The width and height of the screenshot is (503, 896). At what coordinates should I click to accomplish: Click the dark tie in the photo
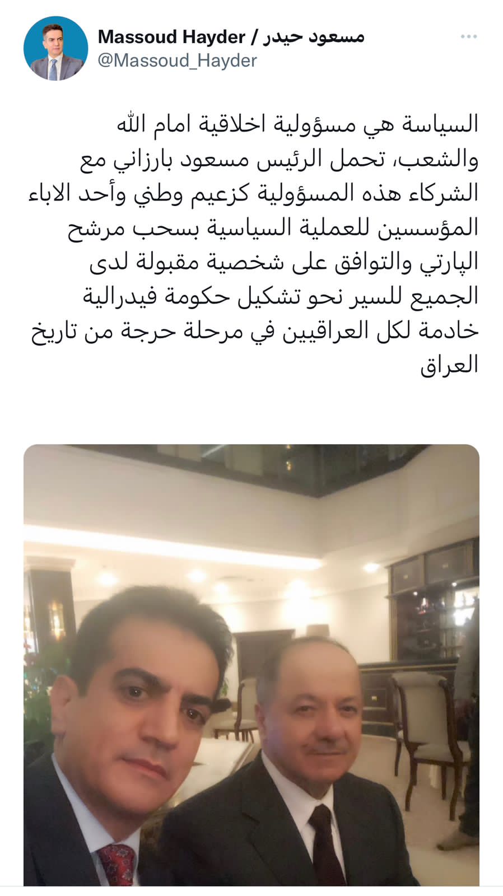pyautogui.click(x=327, y=847)
